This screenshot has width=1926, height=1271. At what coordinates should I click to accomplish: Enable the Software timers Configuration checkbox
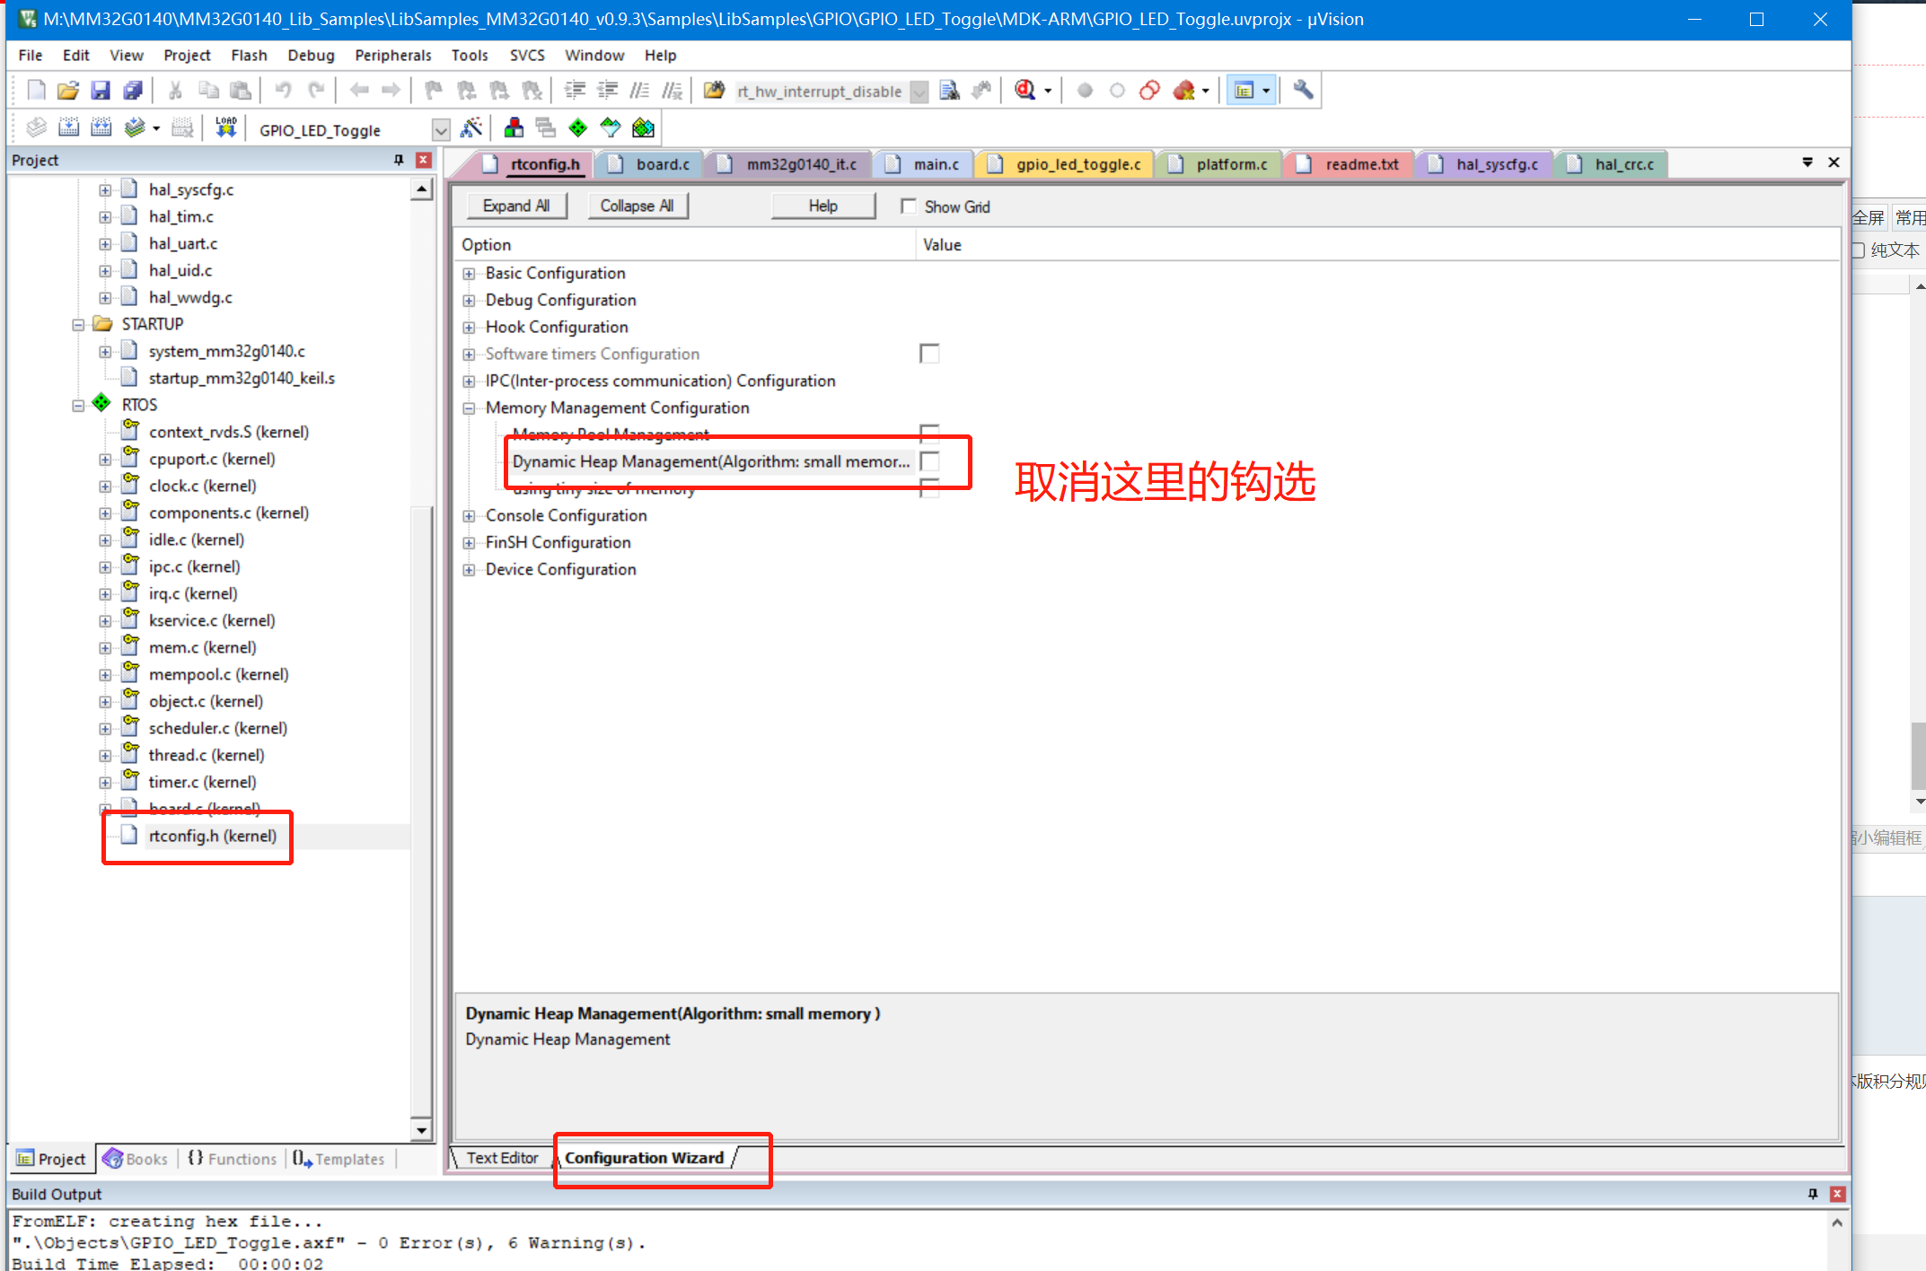(x=930, y=354)
